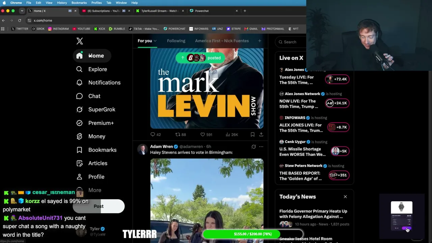Reply to the Mark Levin post
Viewport: 432px width, 243px height.
156,135
